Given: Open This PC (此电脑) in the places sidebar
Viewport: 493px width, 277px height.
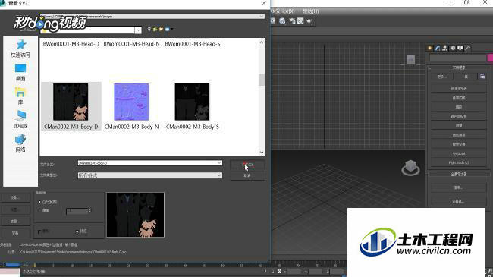Looking at the screenshot, I should tap(20, 120).
